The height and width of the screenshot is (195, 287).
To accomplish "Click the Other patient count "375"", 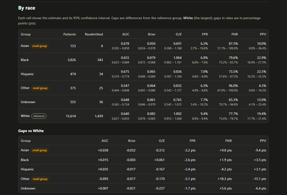I will (73, 88).
